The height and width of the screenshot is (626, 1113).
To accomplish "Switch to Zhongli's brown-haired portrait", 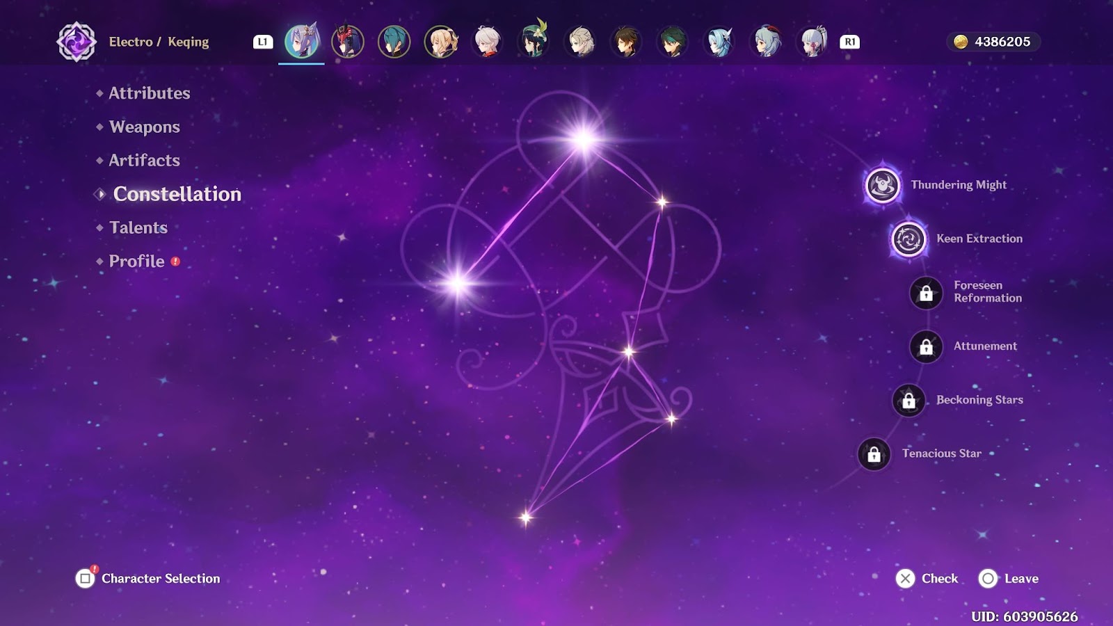I will [x=627, y=41].
